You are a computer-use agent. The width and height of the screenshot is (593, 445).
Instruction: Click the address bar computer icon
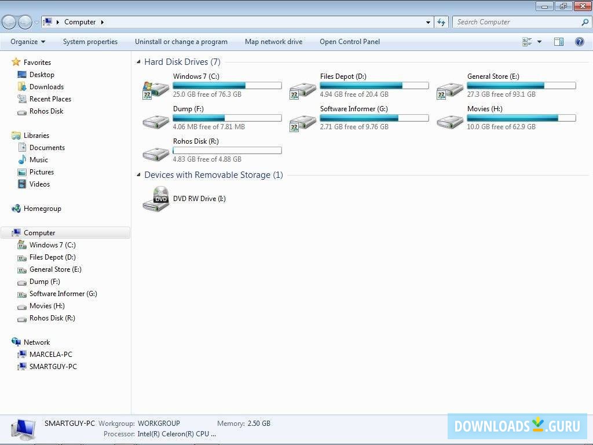(47, 22)
